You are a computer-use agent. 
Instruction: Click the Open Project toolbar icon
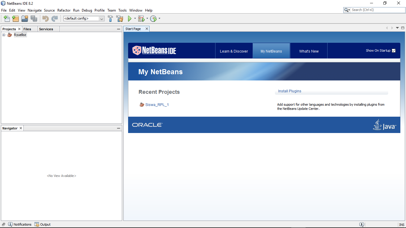pyautogui.click(x=25, y=18)
